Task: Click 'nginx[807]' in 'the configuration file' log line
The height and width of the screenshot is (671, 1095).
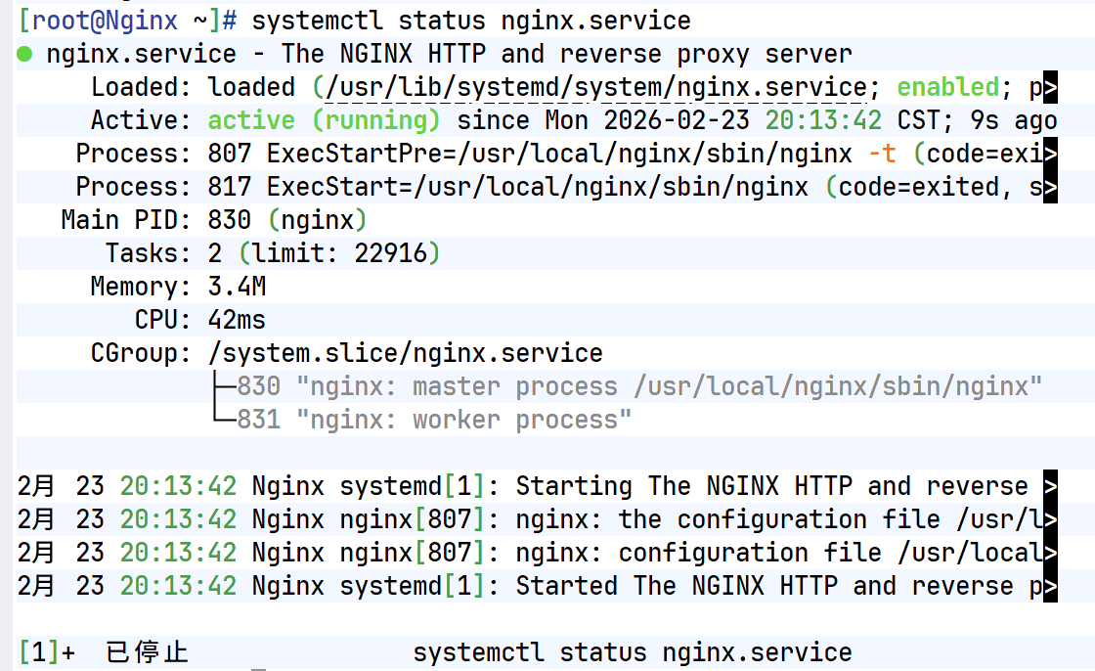Action: pos(412,519)
